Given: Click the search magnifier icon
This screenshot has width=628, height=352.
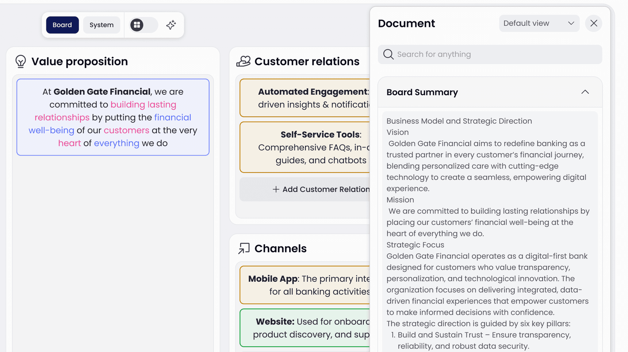Looking at the screenshot, I should [388, 54].
